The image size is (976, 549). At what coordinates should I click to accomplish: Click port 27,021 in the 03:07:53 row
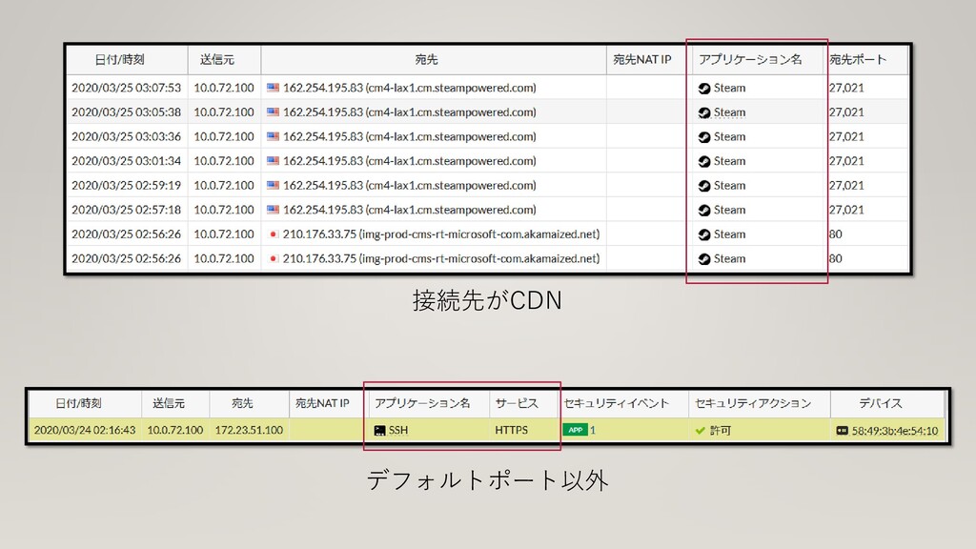click(x=846, y=88)
